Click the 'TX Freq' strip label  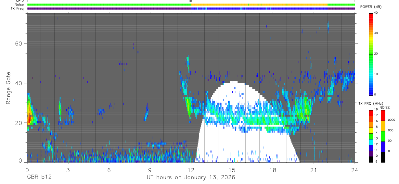click(x=17, y=8)
